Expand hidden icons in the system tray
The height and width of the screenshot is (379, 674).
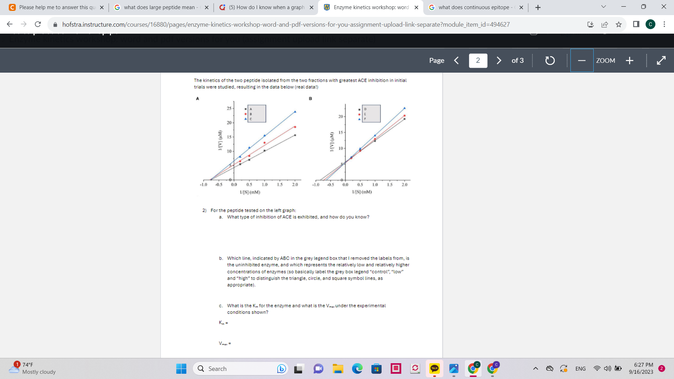point(536,368)
